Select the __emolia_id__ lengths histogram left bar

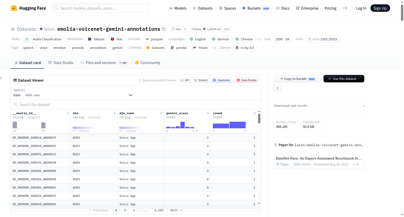[15, 125]
